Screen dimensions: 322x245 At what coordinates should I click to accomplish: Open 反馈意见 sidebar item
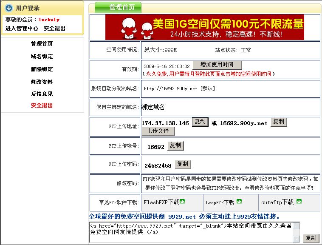click(x=42, y=94)
